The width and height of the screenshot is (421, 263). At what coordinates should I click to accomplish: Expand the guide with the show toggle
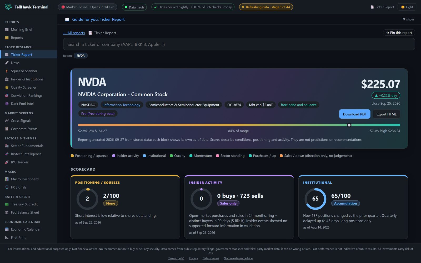click(x=408, y=19)
